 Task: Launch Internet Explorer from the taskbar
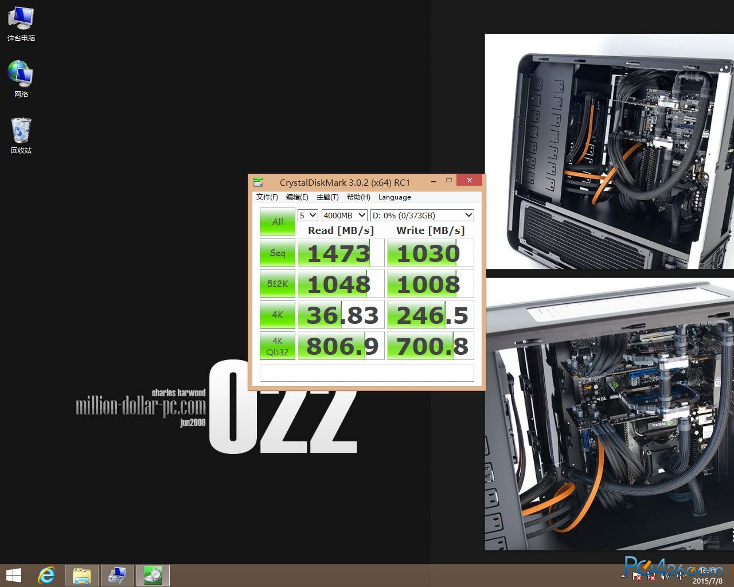coord(46,575)
